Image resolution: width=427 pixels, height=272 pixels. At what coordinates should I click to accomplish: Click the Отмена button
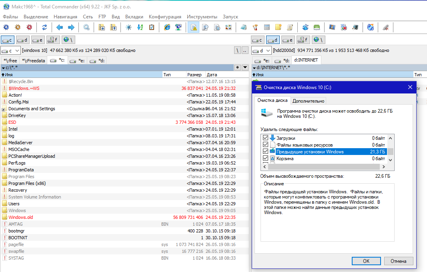(398, 261)
